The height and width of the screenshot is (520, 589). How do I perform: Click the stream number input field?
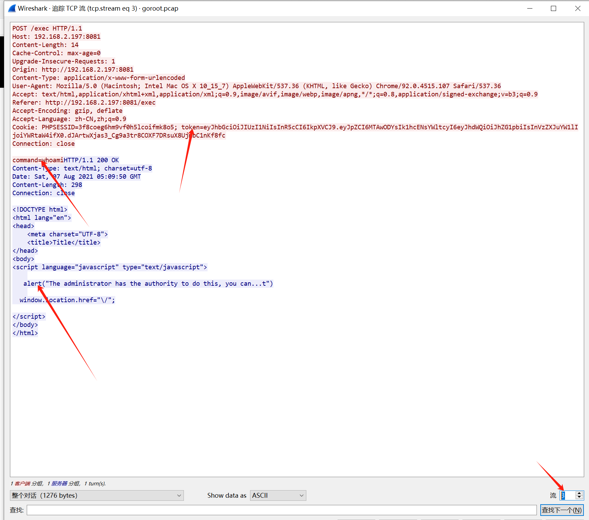click(x=567, y=495)
